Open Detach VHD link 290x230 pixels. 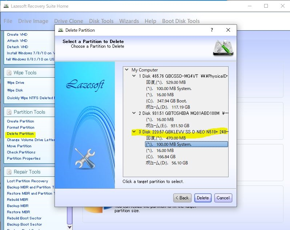click(17, 47)
